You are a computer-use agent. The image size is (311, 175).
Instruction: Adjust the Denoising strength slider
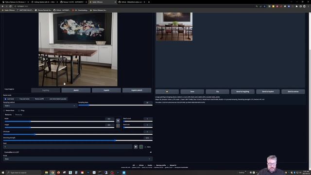[x=78, y=140]
